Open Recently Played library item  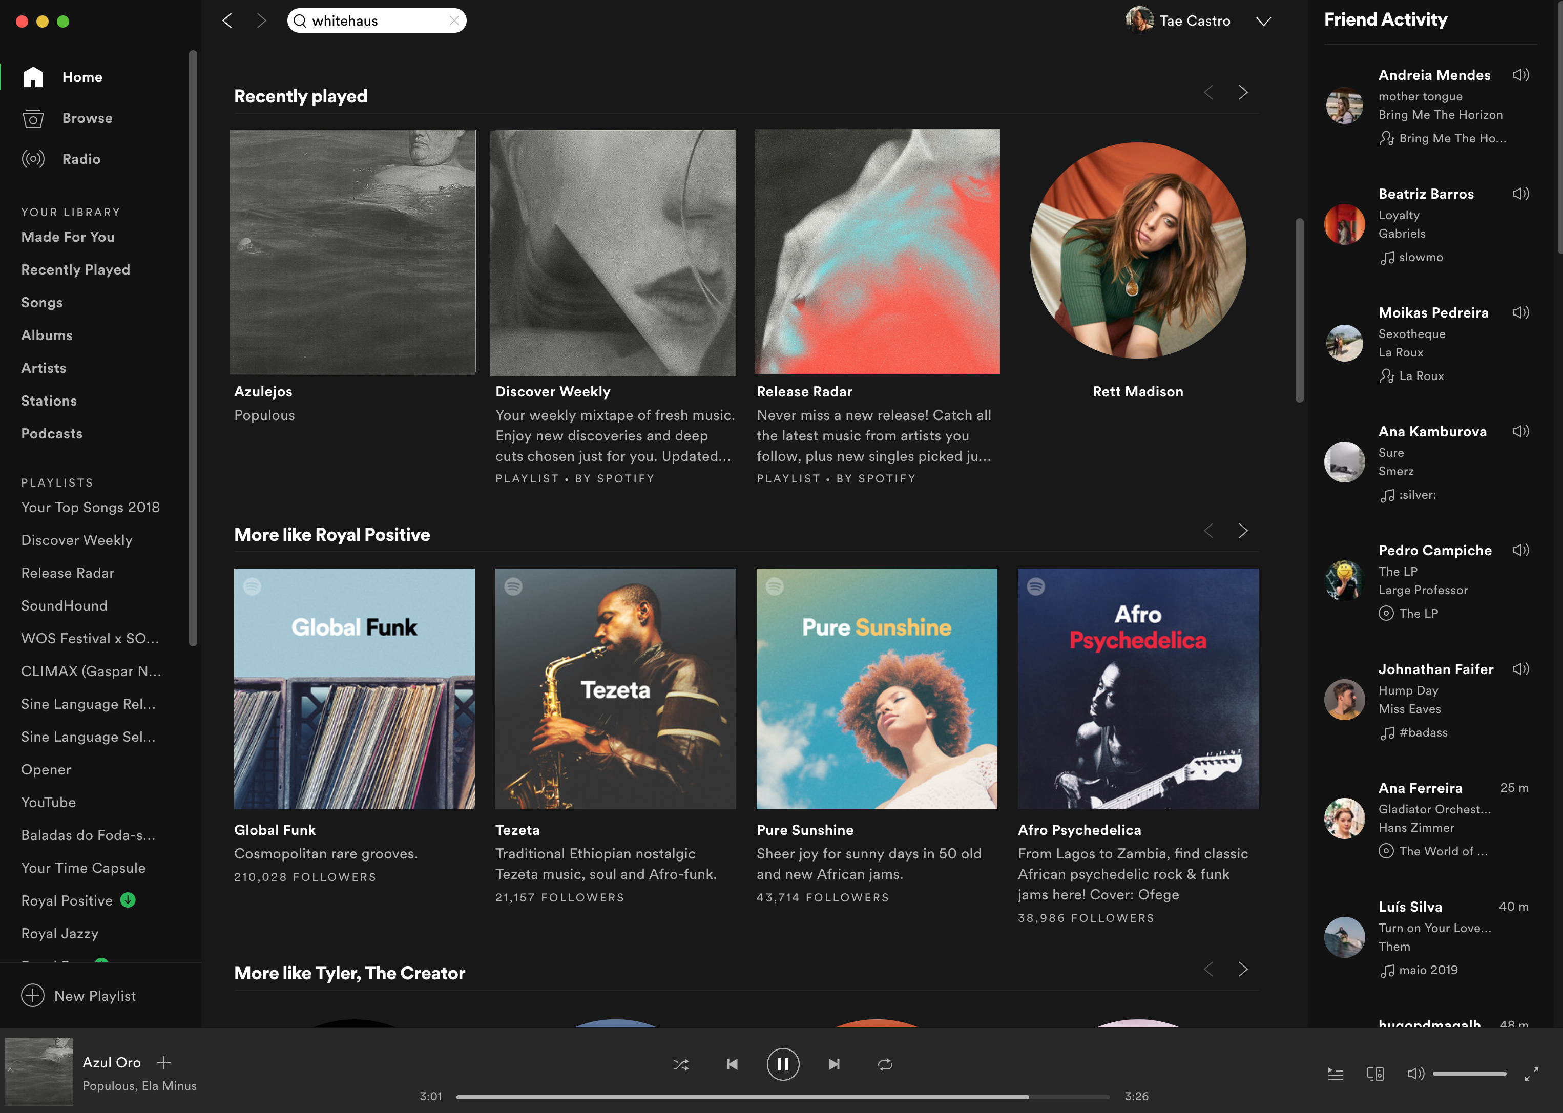click(75, 270)
